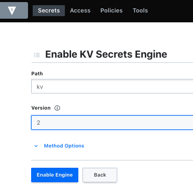Go to the Secrets tab
Viewport: 193px width, 188px height.
pyautogui.click(x=49, y=10)
